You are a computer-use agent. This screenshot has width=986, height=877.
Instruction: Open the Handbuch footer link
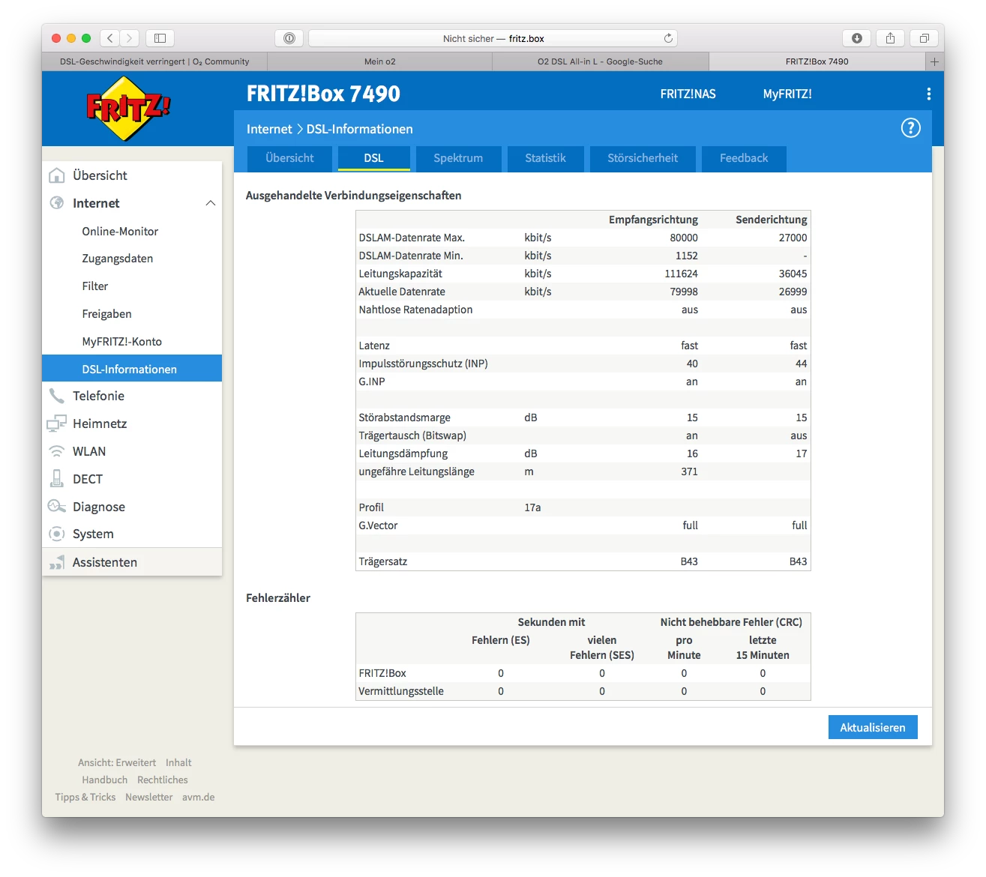(105, 780)
